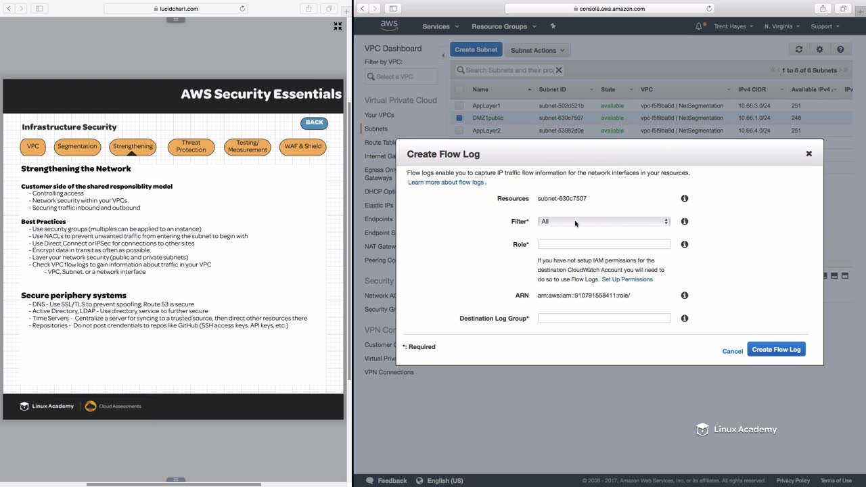The image size is (866, 487).
Task: Show info icon for Destination Log Group
Action: pos(685,319)
